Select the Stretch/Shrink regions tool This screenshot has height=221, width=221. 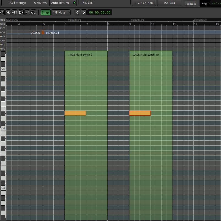point(21,12)
